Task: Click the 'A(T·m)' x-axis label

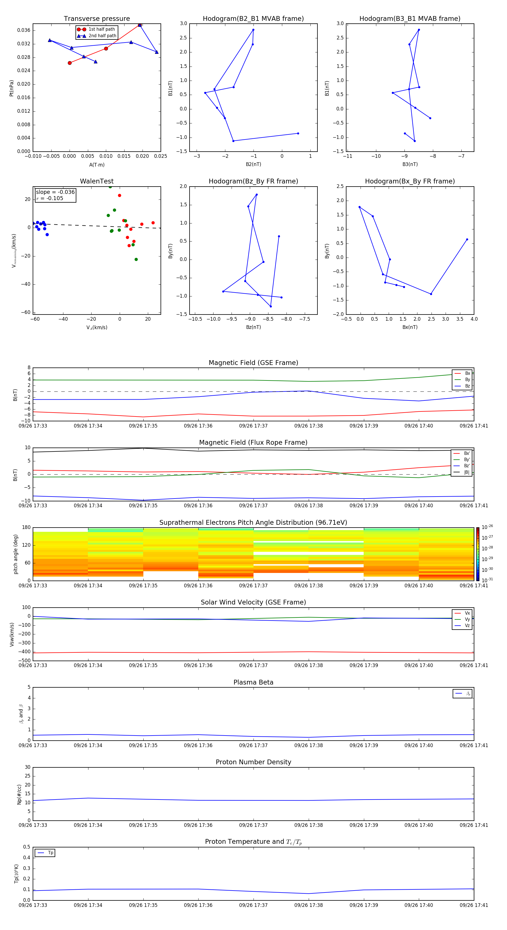Action: (97, 165)
